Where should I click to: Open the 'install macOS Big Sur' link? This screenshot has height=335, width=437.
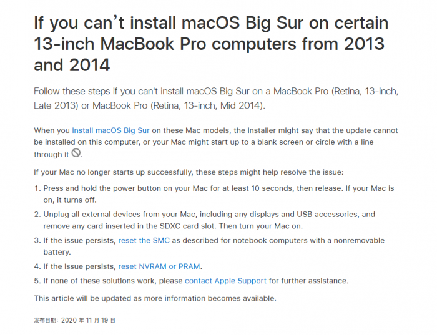(111, 130)
